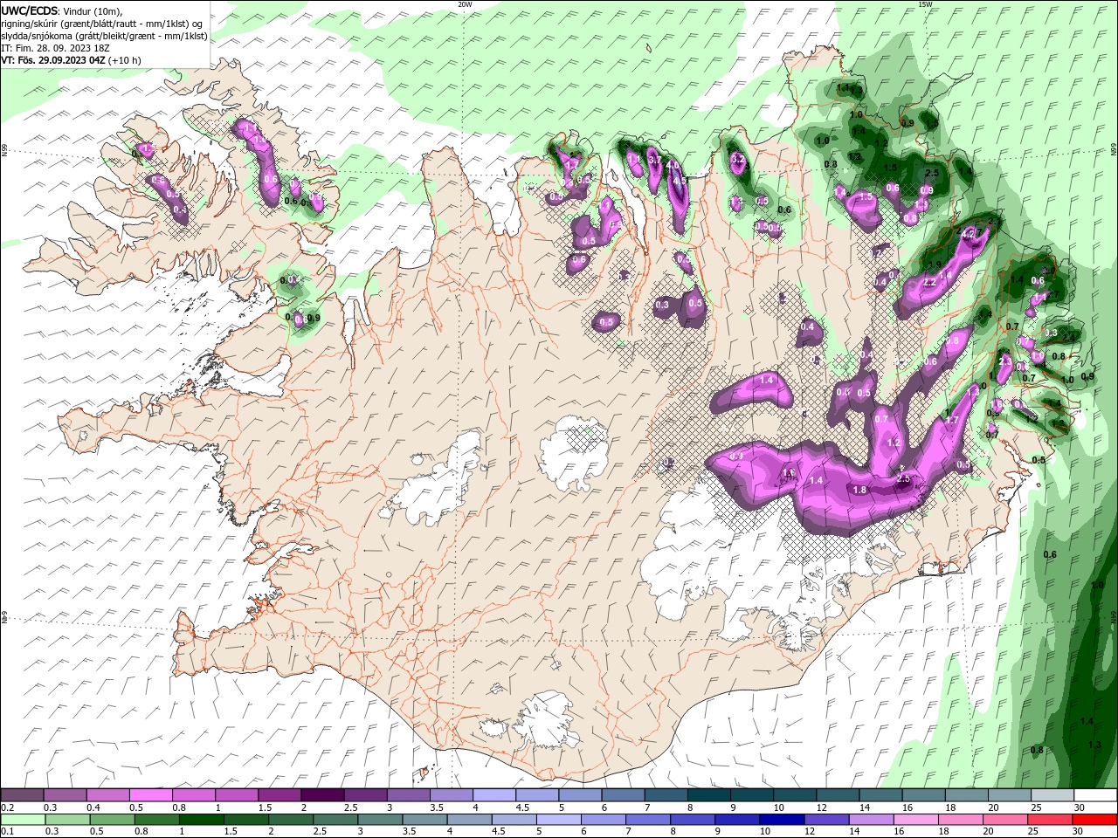Click the white 30 swatch in top legend row

[1095, 795]
